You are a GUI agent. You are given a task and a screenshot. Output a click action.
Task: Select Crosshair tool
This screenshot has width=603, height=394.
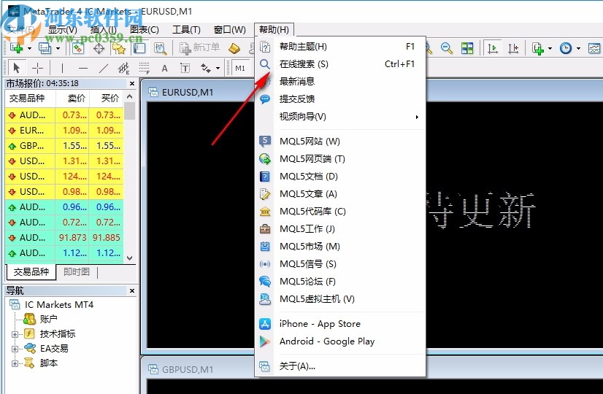pyautogui.click(x=37, y=69)
